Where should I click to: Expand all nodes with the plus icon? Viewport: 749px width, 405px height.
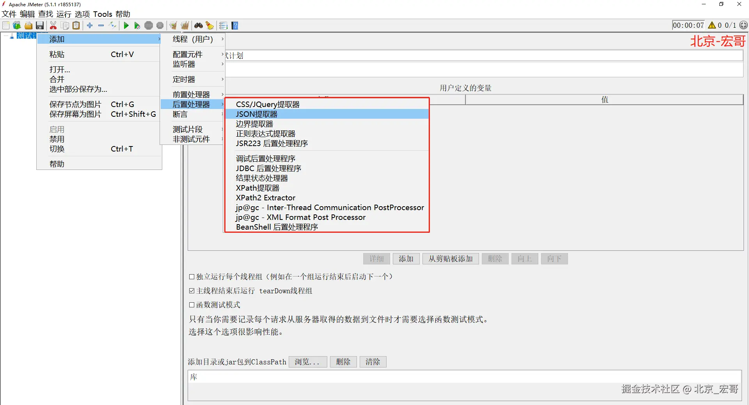(x=90, y=26)
